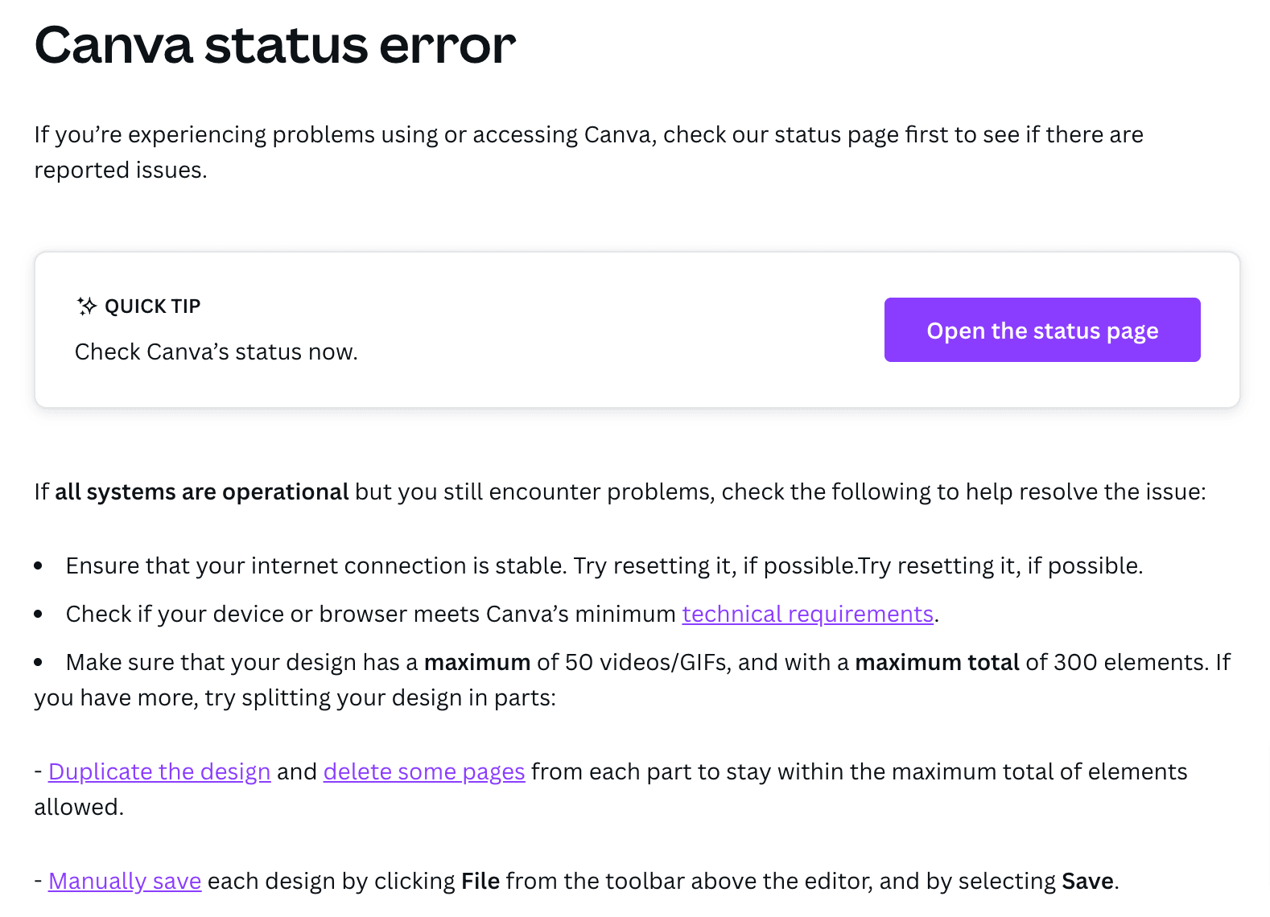Click the bullet dot before internet connection tip
Screen dimensions: 1270x917
(39, 566)
